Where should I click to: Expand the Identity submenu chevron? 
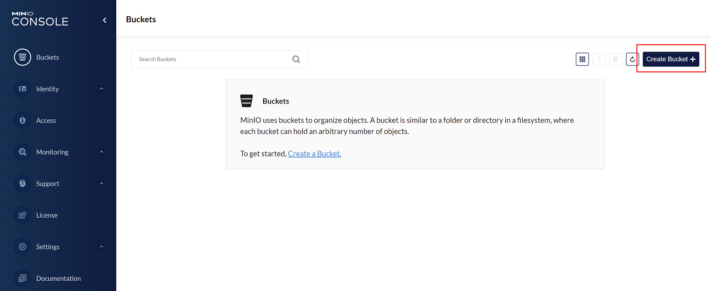click(101, 89)
